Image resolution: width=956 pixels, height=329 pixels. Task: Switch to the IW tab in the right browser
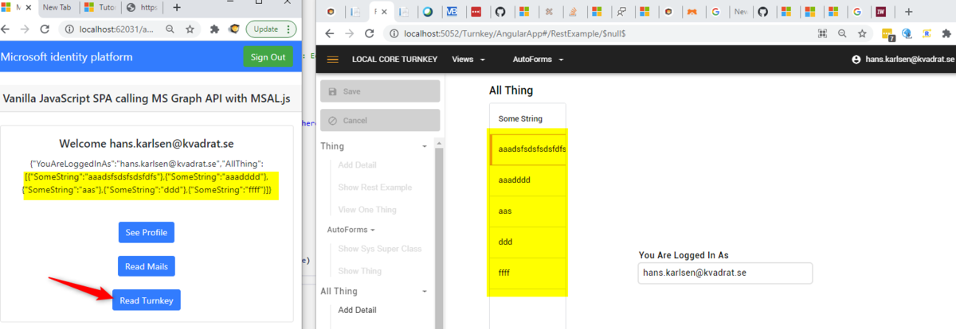coord(881,12)
